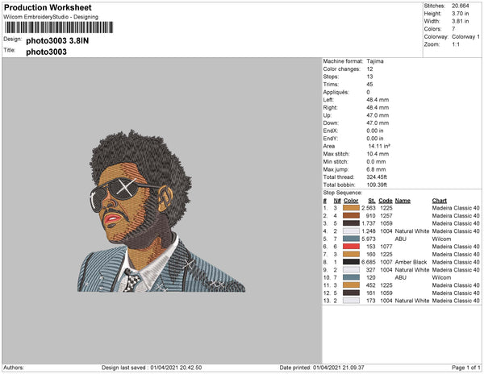This screenshot has width=484, height=374.
Task: Click the Left value 48.4 mm
Action: coord(378,100)
